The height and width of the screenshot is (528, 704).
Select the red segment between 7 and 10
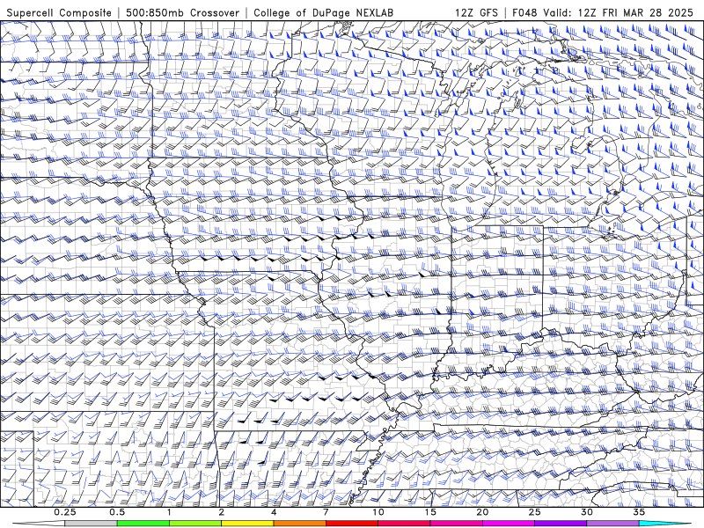pyautogui.click(x=352, y=524)
